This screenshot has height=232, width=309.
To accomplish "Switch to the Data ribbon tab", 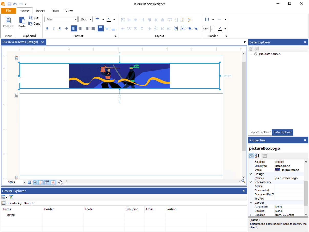I will [55, 11].
